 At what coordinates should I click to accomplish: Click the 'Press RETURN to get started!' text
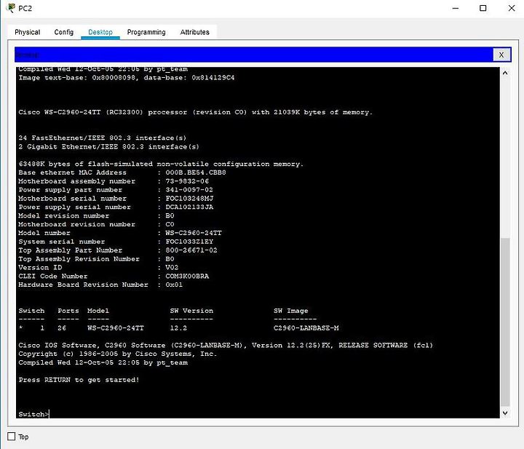pos(79,380)
